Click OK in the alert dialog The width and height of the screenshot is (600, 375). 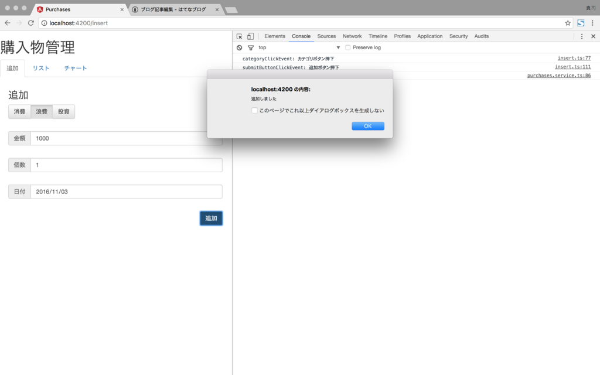368,126
